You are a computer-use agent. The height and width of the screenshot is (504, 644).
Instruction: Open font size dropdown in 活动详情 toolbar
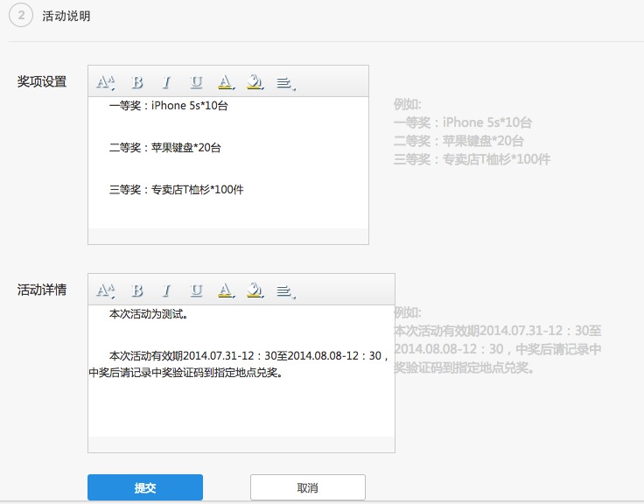(x=105, y=290)
